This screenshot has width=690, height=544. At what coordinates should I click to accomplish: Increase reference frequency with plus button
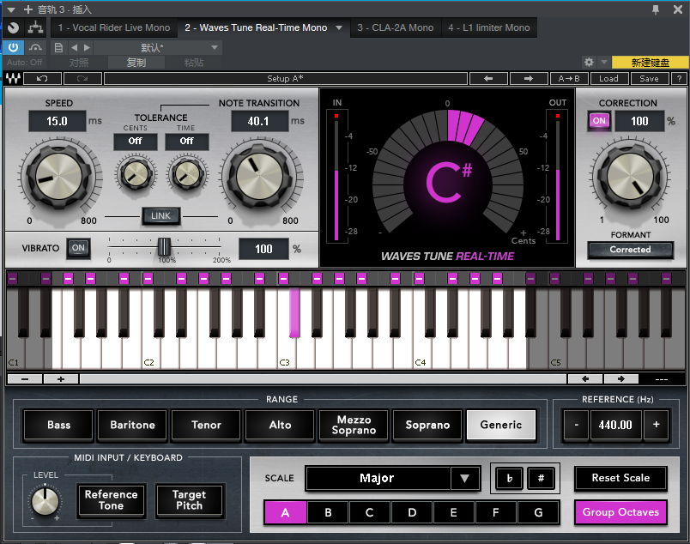coord(657,425)
